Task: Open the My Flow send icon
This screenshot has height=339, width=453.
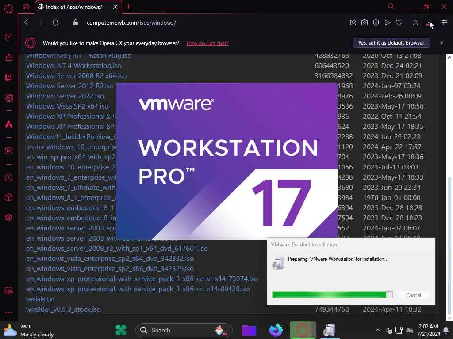Action: point(388,23)
